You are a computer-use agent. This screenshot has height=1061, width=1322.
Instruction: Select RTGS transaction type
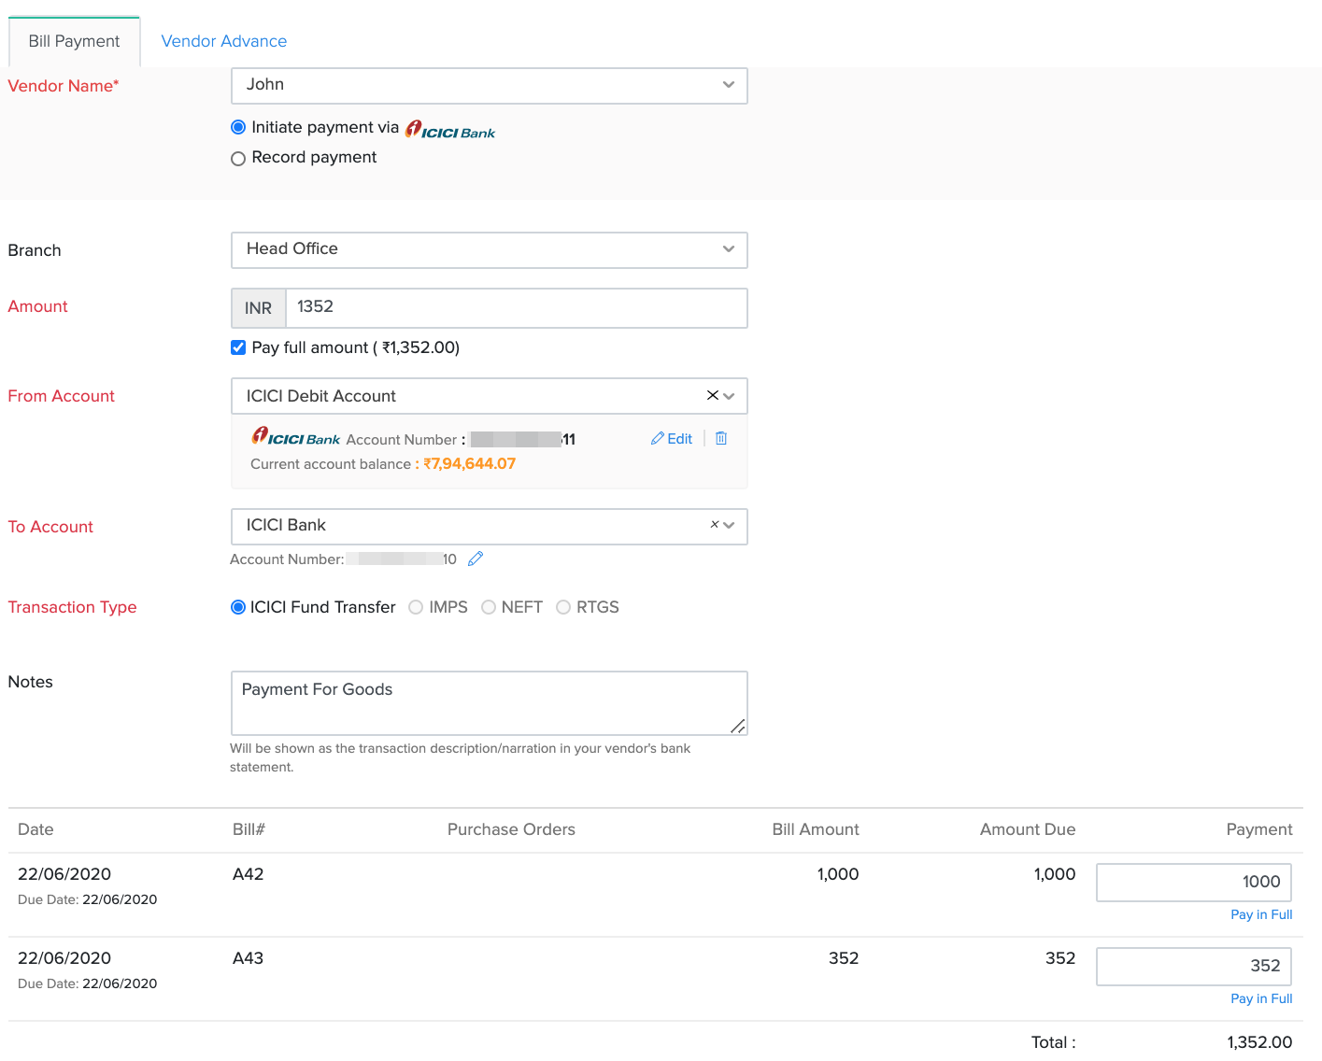(x=563, y=607)
